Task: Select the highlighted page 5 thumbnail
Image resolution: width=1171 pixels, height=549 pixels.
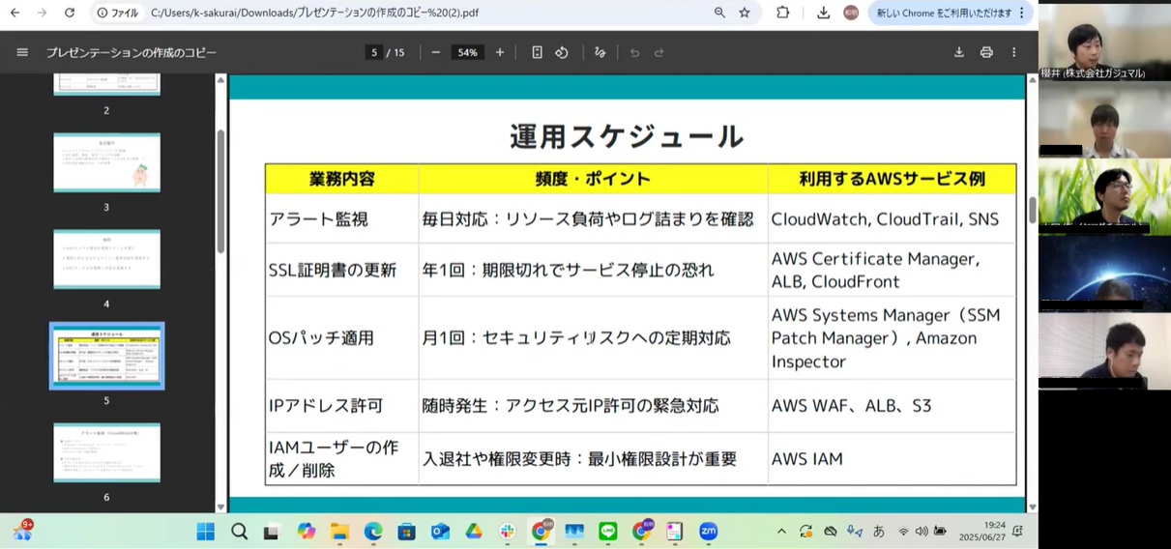Action: click(106, 356)
